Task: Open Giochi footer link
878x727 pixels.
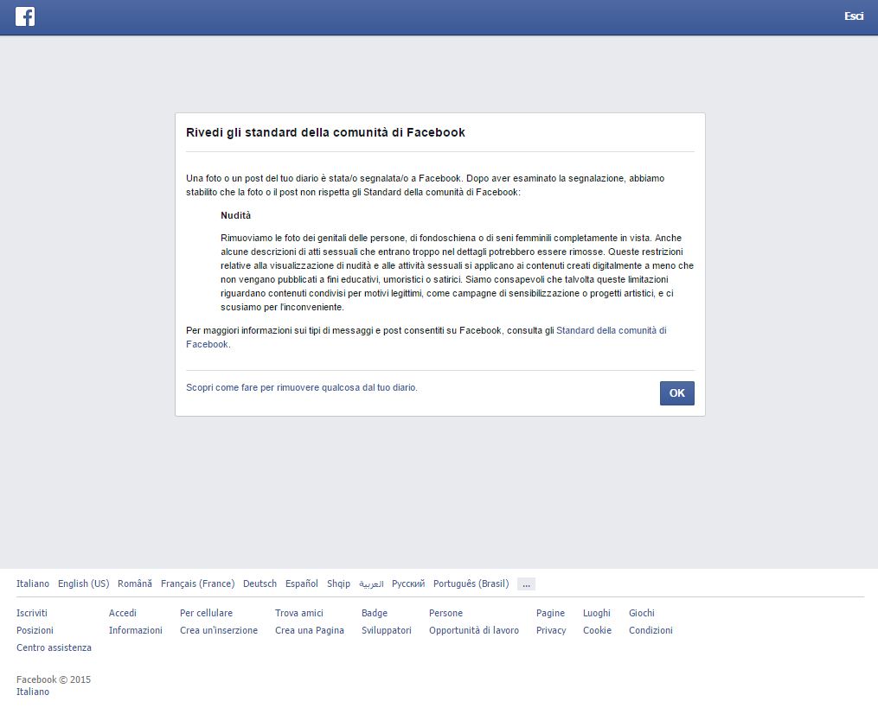Action: click(x=642, y=613)
